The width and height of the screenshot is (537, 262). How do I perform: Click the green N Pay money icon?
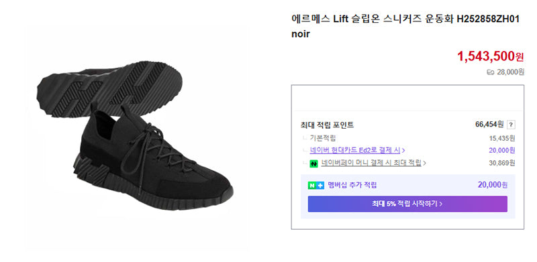(313, 163)
